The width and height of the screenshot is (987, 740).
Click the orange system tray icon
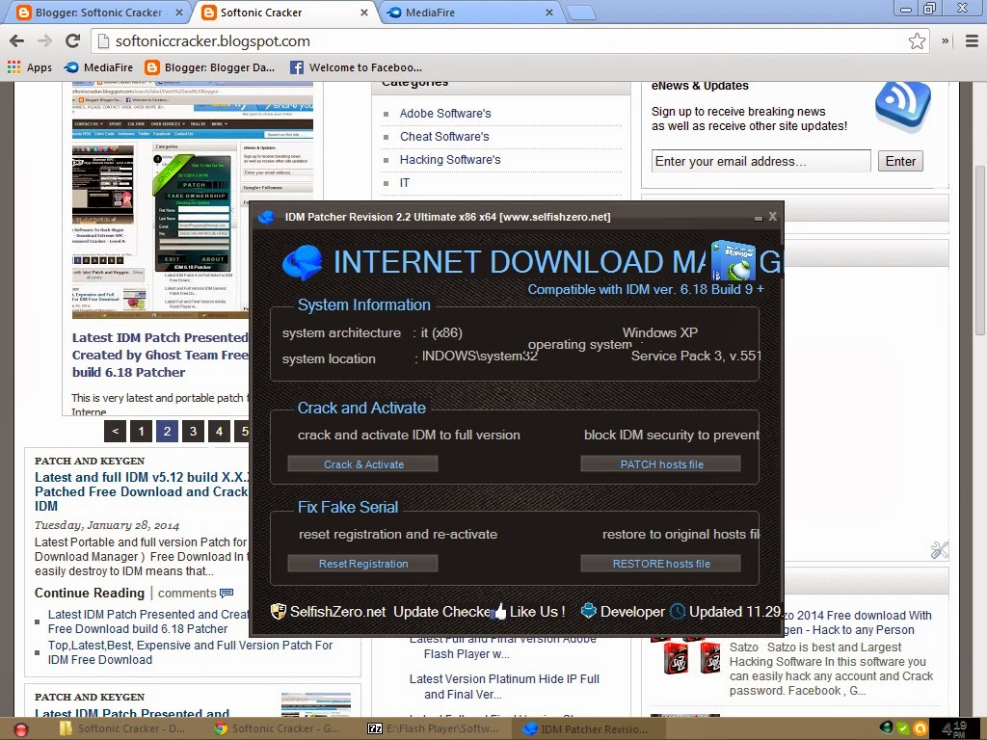(x=919, y=728)
